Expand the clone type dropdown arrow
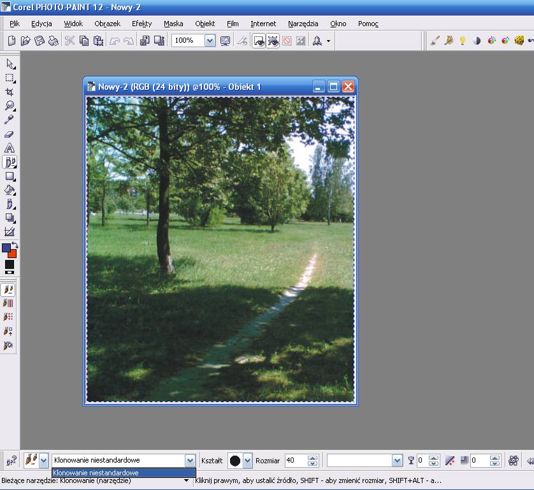 189,461
